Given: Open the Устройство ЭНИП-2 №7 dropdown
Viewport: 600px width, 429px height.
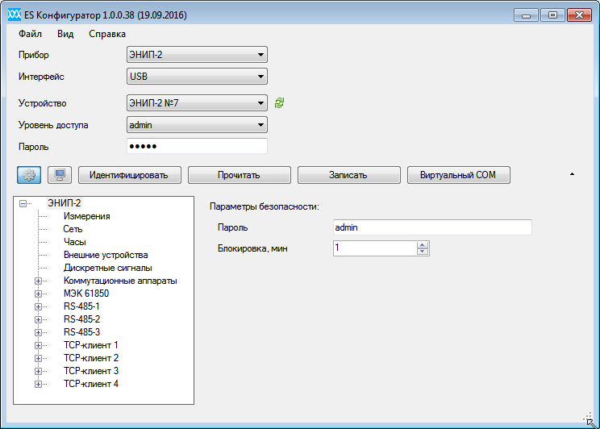Looking at the screenshot, I should click(x=197, y=102).
